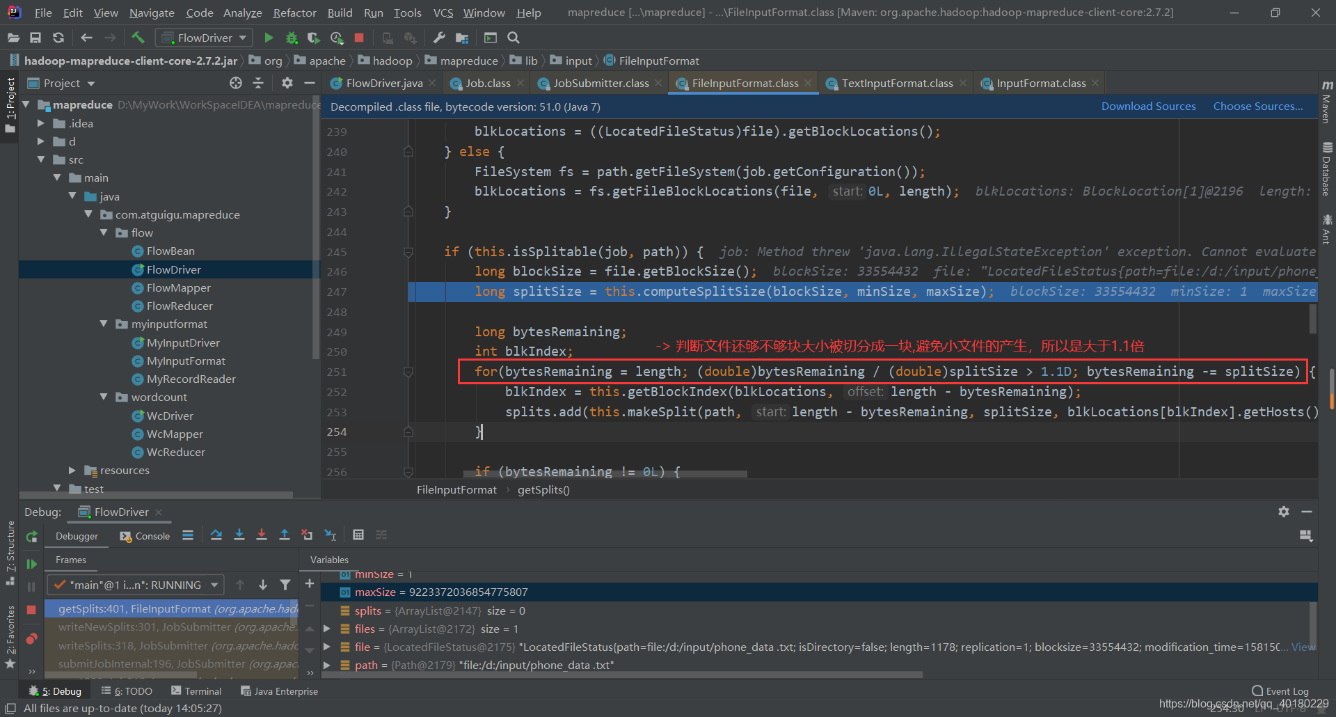Click the Run to Cursor icon
Viewport: 1336px width, 717px height.
[331, 535]
